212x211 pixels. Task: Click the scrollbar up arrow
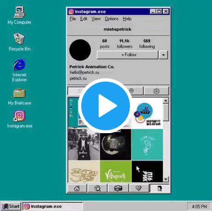pyautogui.click(x=165, y=100)
